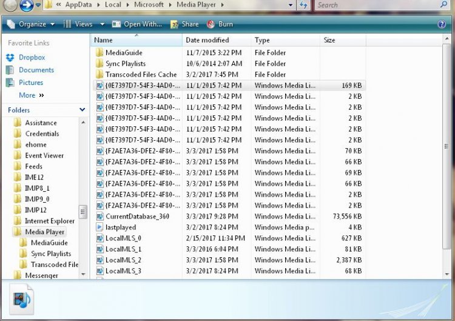Viewport: 455px width, 321px height.
Task: Select Sync Playlists subfolder in tree
Action: coord(51,254)
